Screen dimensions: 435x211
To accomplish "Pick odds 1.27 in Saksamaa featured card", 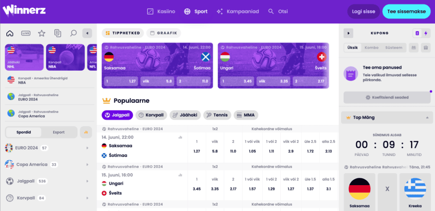I will [121, 82].
